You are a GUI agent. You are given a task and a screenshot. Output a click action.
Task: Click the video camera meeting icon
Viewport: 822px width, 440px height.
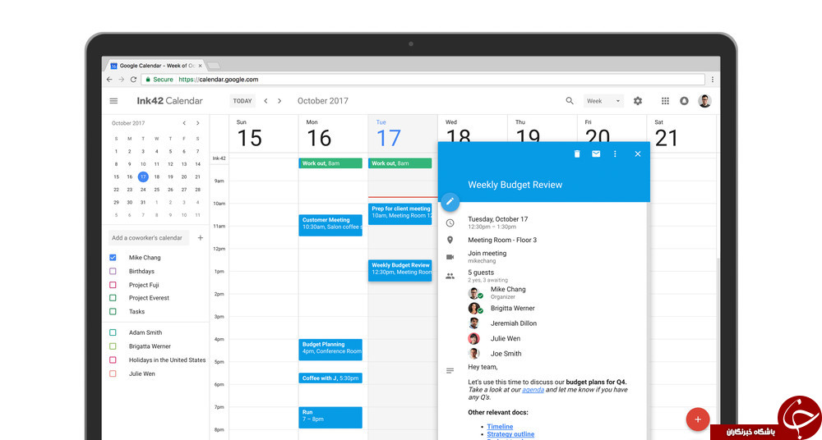[450, 257]
